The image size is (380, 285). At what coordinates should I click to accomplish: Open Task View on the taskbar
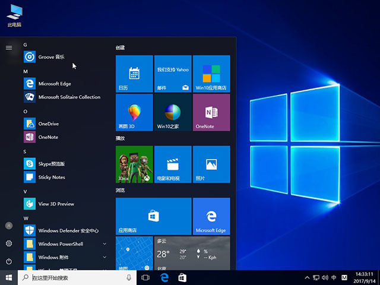click(145, 277)
